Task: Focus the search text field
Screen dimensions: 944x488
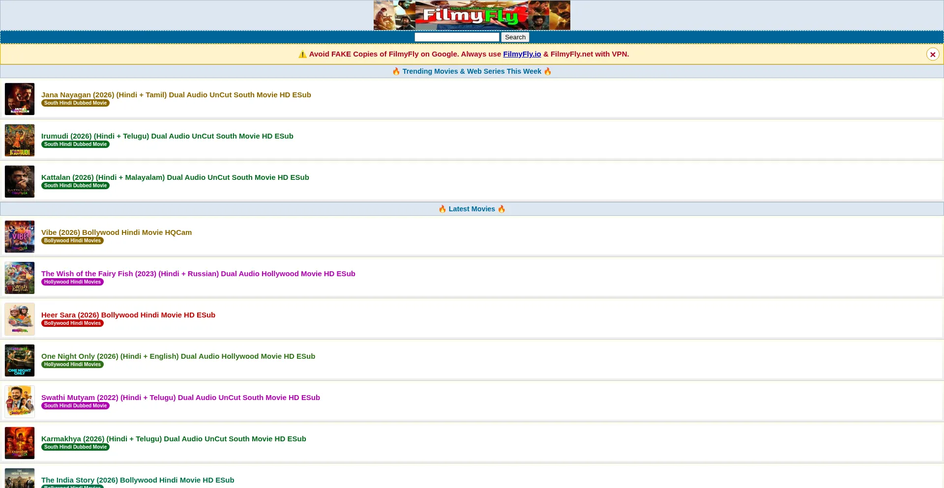Action: pos(457,37)
